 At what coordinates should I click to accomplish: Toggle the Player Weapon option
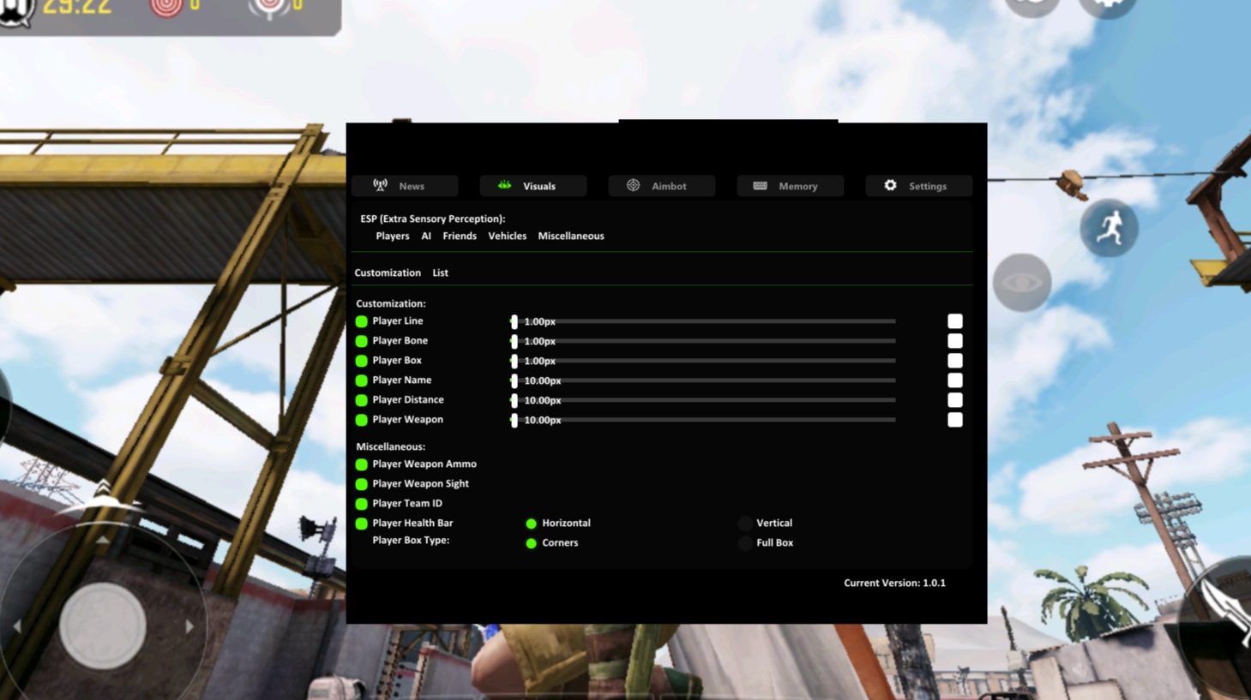coord(362,420)
